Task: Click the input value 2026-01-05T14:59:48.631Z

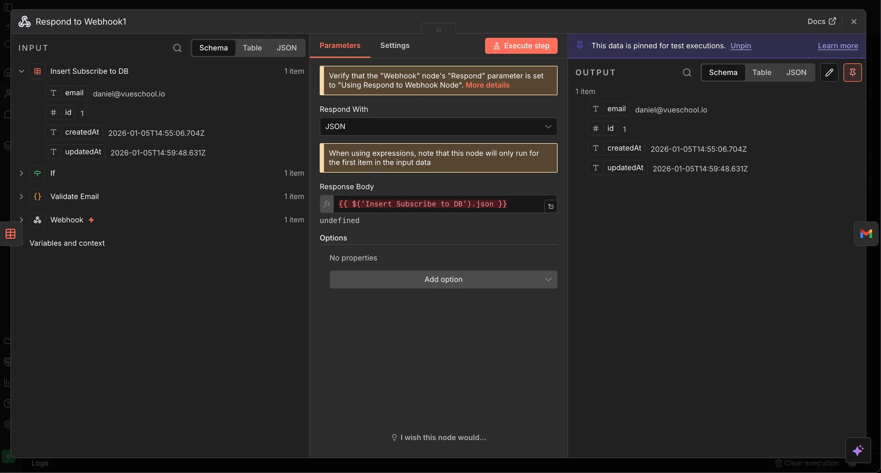Action: 158,153
